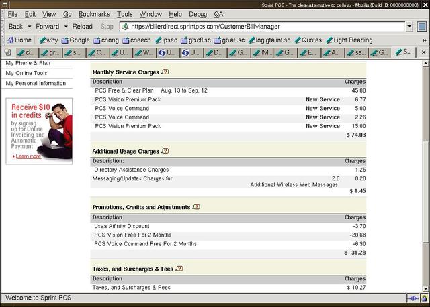Click the Forward button
Screen dimensions: 430x307
pos(48,27)
